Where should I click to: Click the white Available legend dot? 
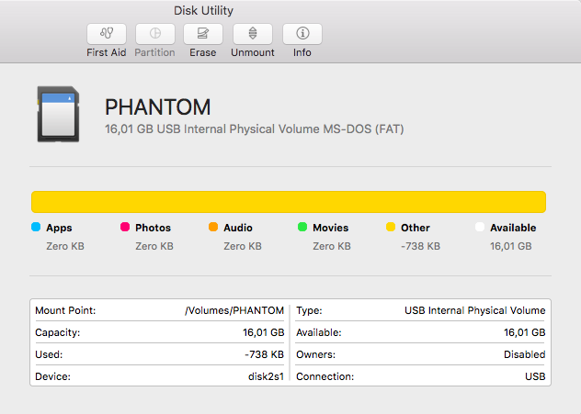[480, 227]
